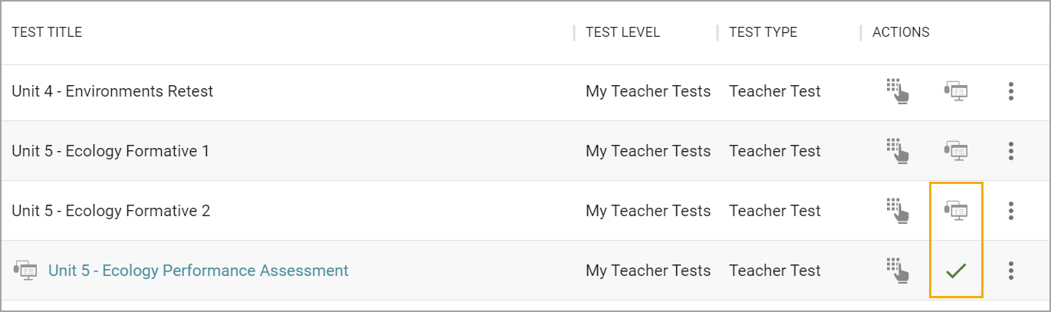Sort by the TEST TYPE column header
Image resolution: width=1051 pixels, height=312 pixels.
763,32
